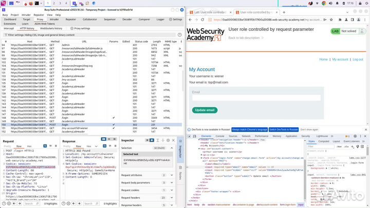Select history row 151 /my-account?id=wiener
This screenshot has height=208, width=370.
91,128
